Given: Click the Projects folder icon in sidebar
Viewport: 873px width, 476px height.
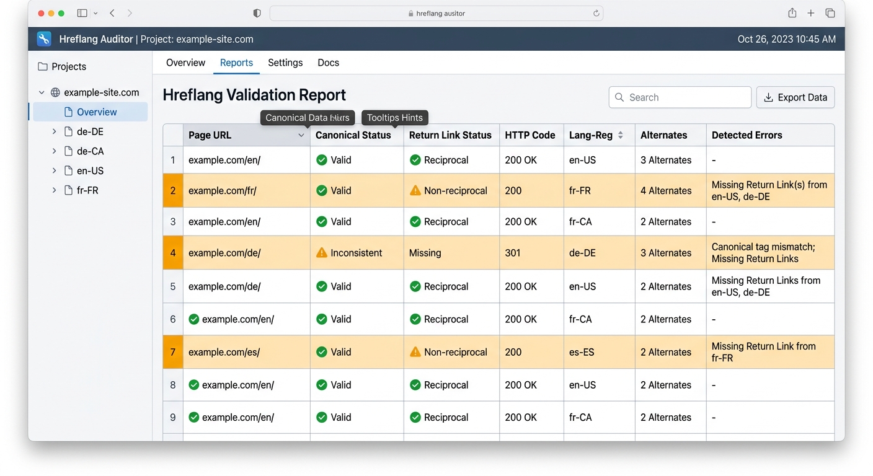Looking at the screenshot, I should point(42,66).
